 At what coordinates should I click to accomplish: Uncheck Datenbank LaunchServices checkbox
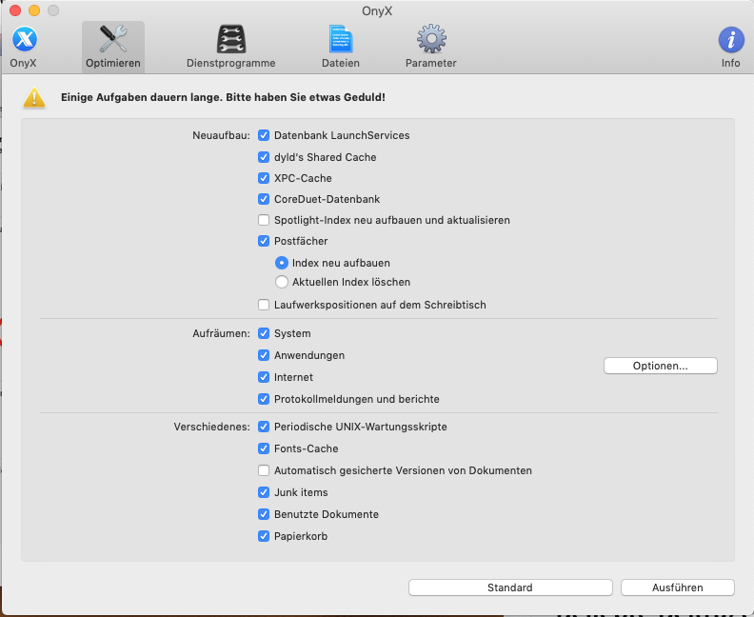tap(264, 135)
